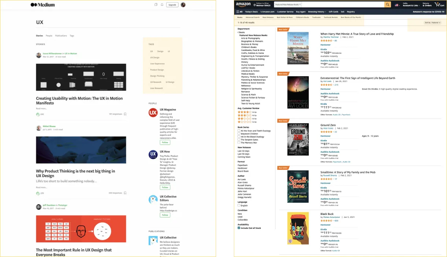Viewport: 447px width, 257px height.
Task: Filter Amazon books by author Julia Cameron
Action: tap(244, 194)
